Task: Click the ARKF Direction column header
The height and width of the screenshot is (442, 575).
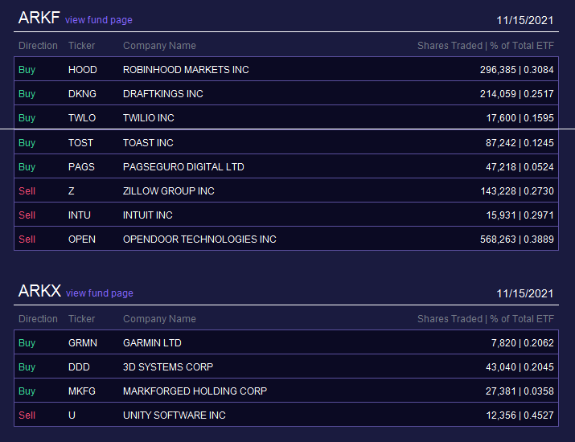Action: (38, 46)
